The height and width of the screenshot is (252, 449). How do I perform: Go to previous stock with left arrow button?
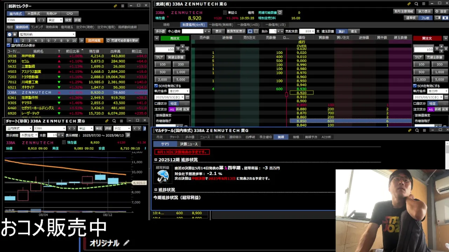(x=39, y=20)
